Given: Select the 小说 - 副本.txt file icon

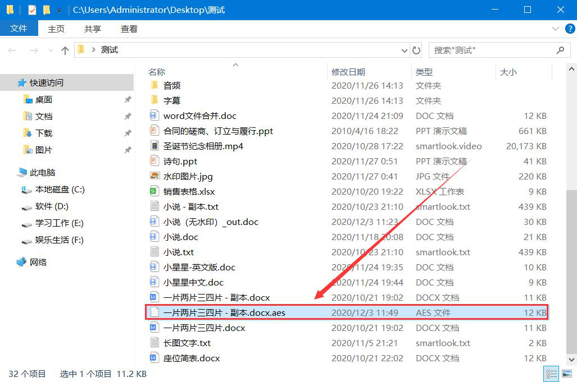Looking at the screenshot, I should point(155,206).
